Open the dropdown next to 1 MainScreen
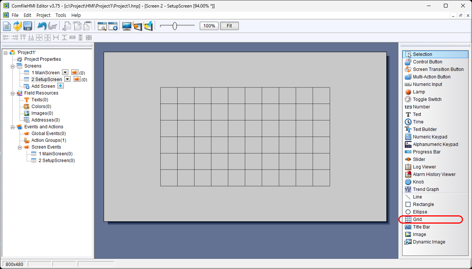Screen dimensions: 472x269 65,72
